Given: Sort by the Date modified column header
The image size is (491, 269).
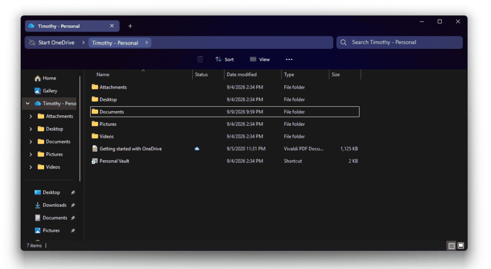Looking at the screenshot, I should [x=242, y=74].
